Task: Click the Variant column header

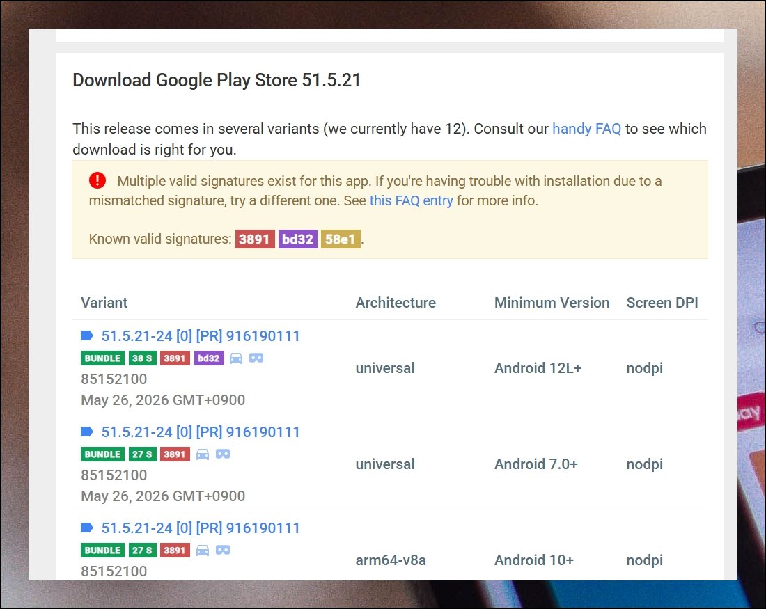Action: pos(104,303)
